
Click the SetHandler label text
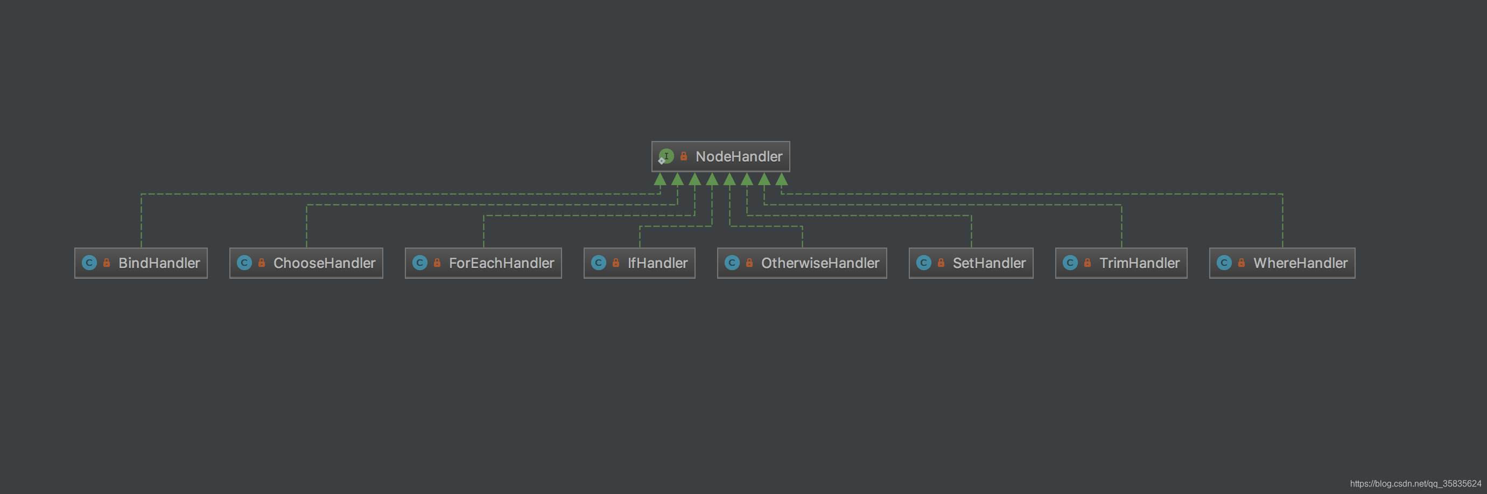990,263
